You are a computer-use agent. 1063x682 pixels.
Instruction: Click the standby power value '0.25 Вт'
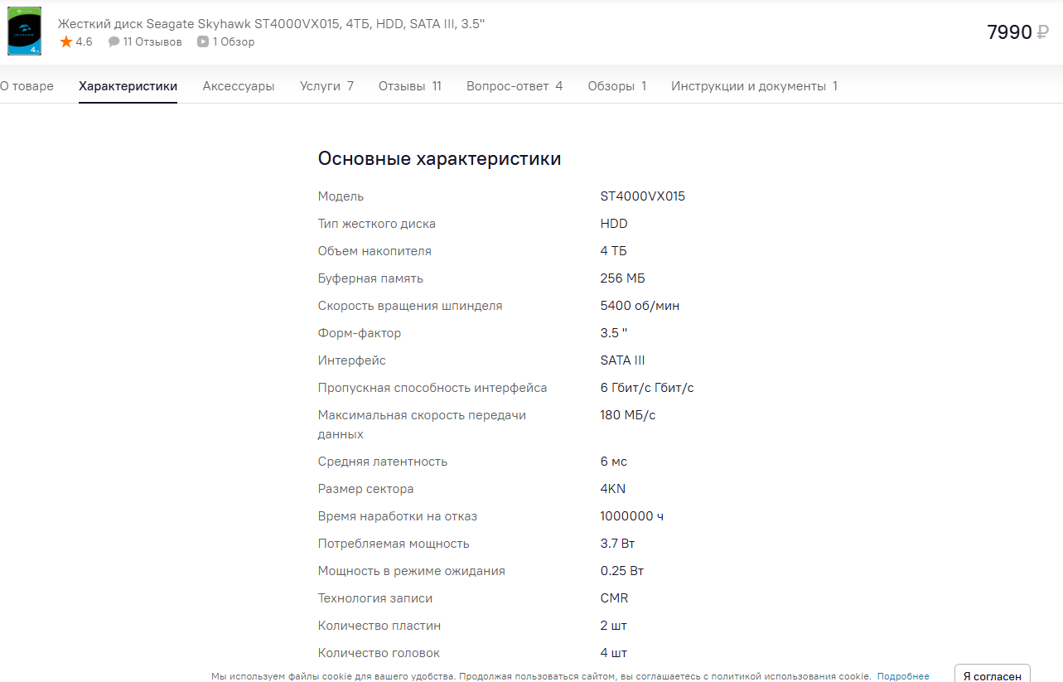click(x=622, y=571)
